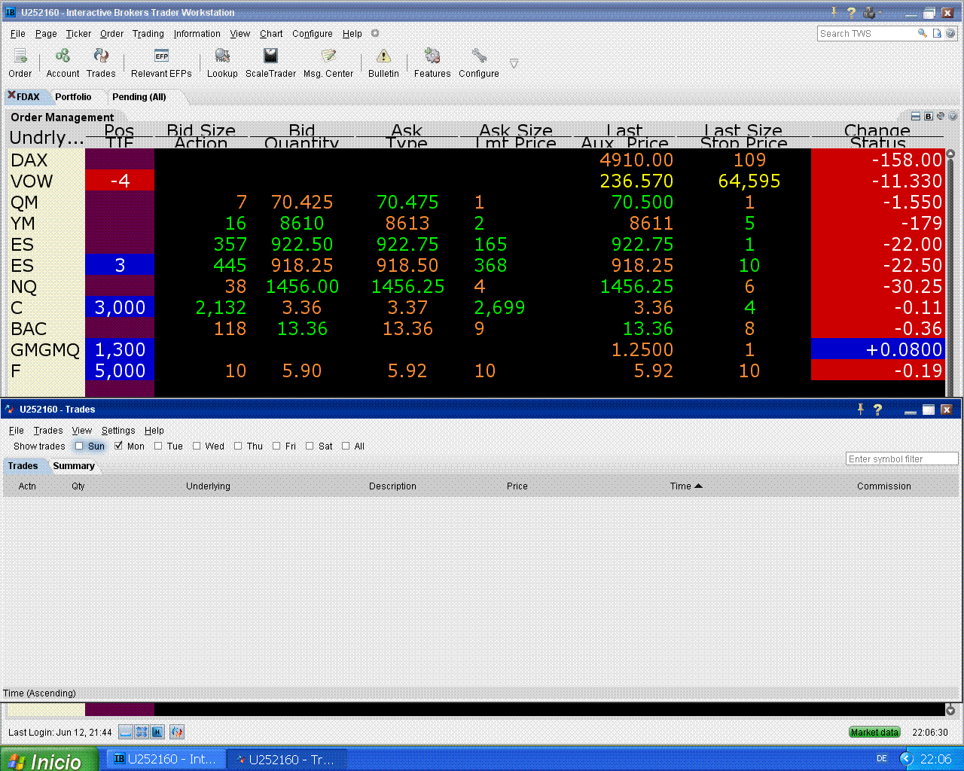Check the All trades checkbox

point(346,446)
